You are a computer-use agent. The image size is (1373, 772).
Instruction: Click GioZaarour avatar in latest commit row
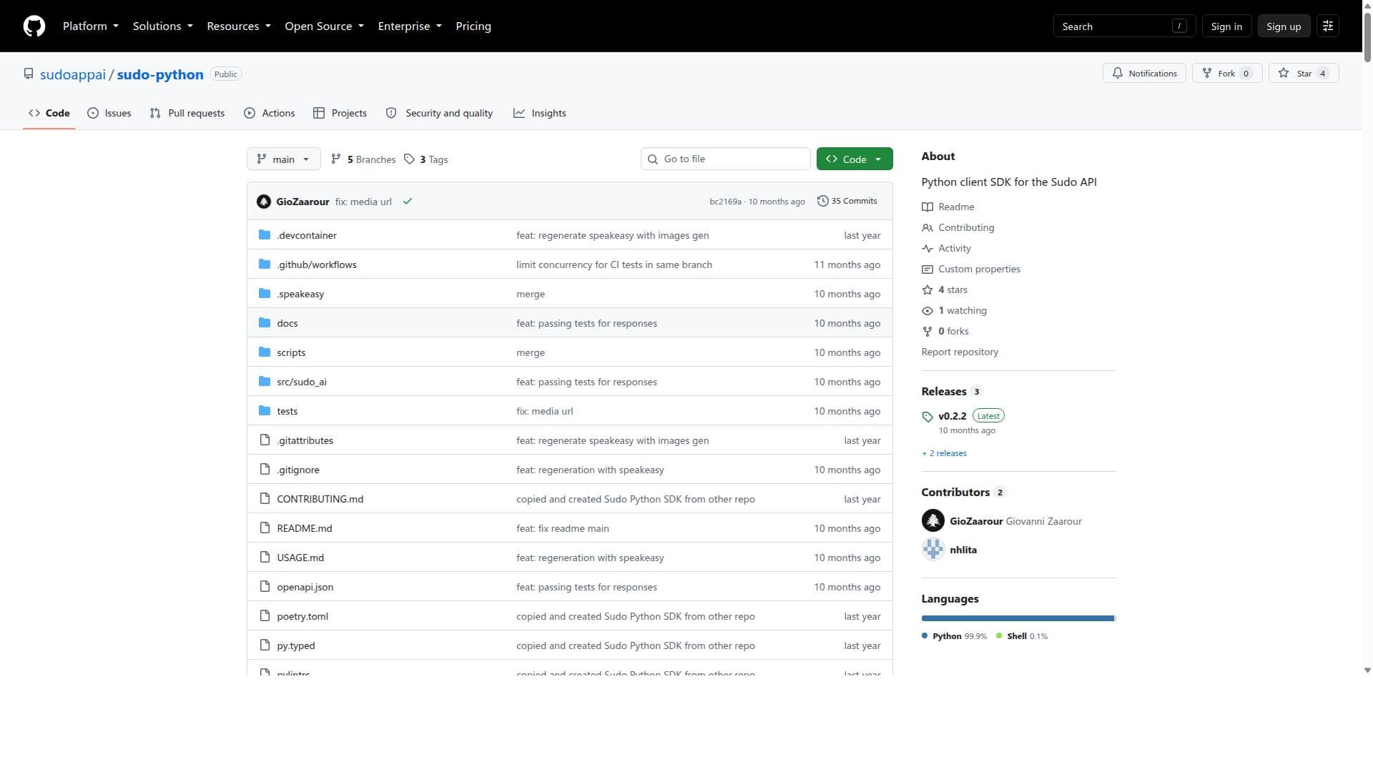point(264,202)
